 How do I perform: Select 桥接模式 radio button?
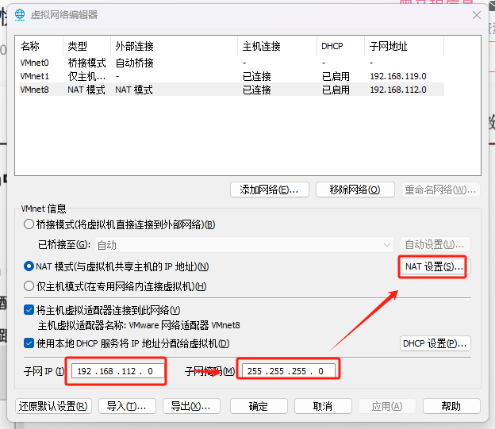pyautogui.click(x=29, y=224)
